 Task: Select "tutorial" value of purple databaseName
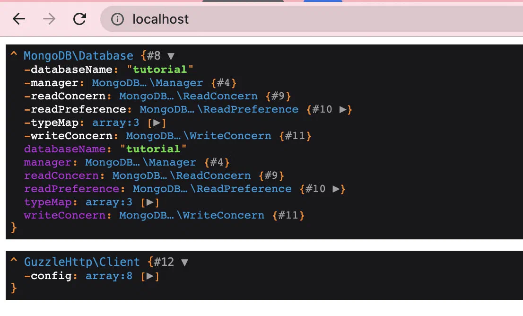153,149
